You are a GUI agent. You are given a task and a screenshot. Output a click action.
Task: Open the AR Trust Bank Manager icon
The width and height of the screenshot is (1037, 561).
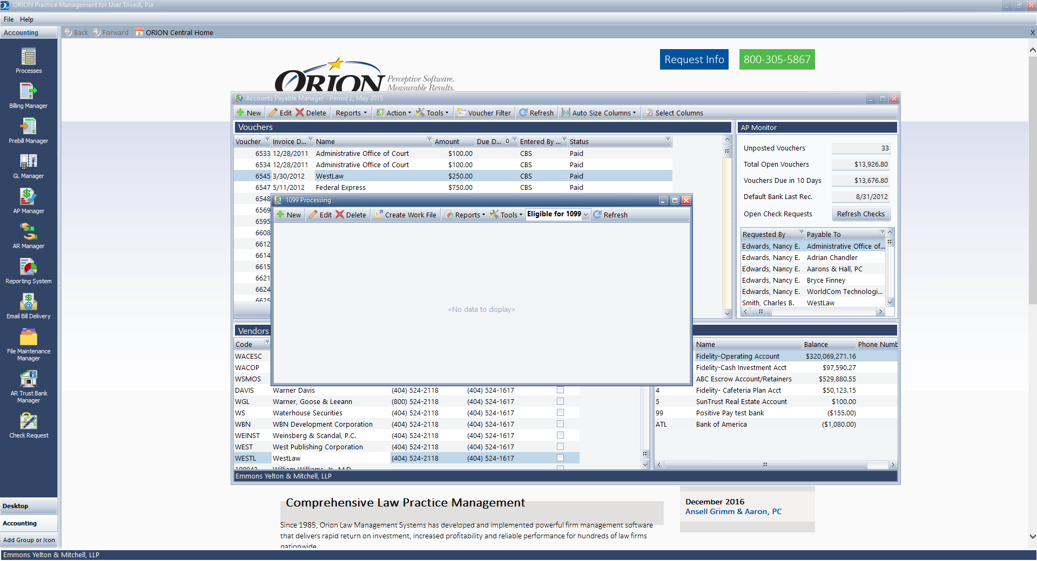(29, 387)
